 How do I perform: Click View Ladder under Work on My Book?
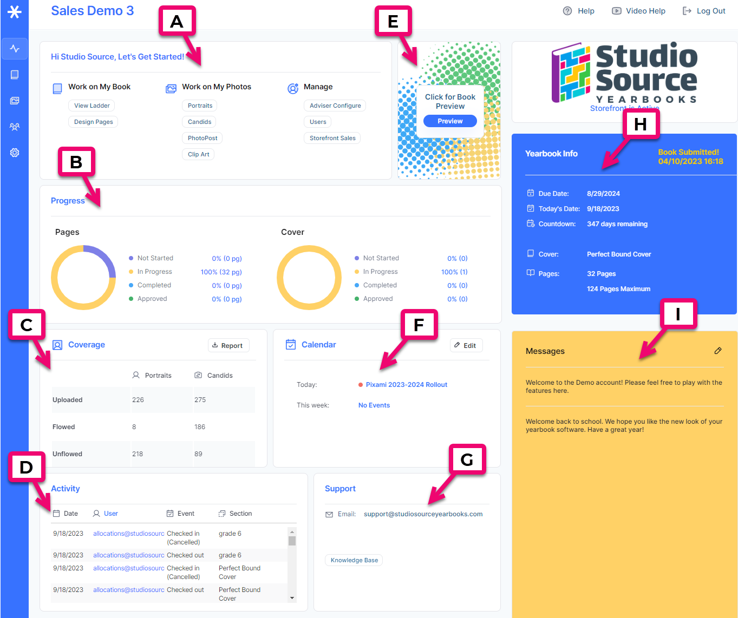click(x=91, y=106)
